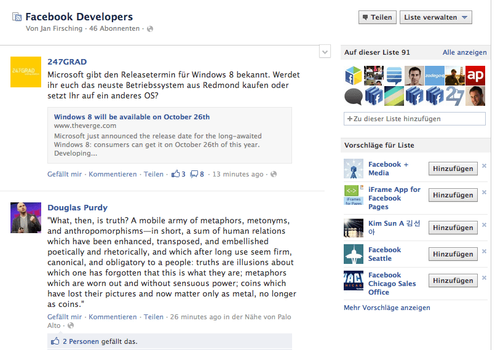Click Teilen under the 247GRAD post
Image resolution: width=495 pixels, height=350 pixels.
(x=154, y=174)
